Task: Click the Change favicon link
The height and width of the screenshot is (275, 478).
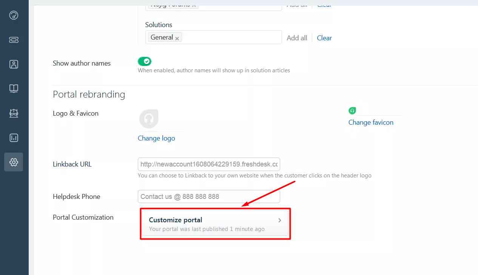Action: [x=371, y=122]
